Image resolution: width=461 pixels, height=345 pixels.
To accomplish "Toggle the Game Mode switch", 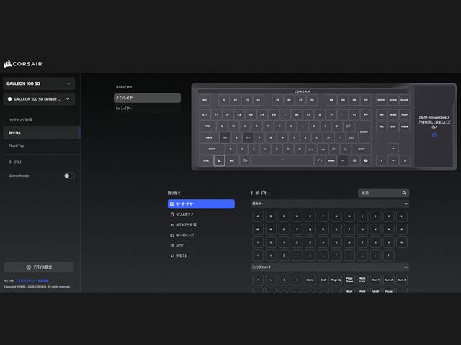I will coord(69,175).
